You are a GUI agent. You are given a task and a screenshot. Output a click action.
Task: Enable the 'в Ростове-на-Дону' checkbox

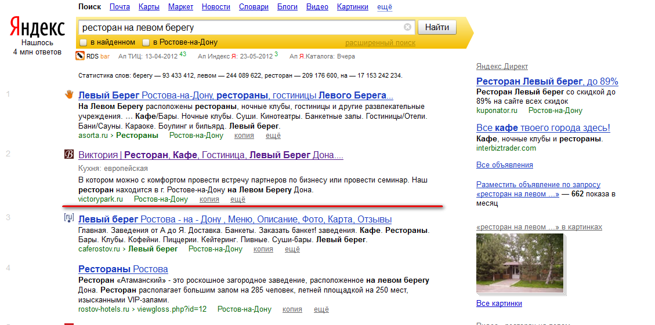[146, 42]
